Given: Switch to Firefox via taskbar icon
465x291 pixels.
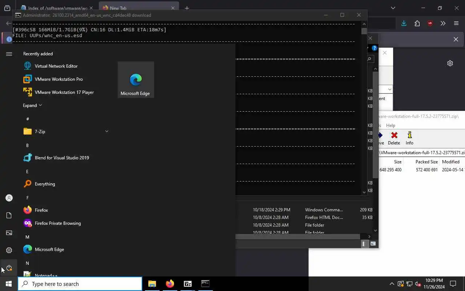Looking at the screenshot, I should point(170,284).
